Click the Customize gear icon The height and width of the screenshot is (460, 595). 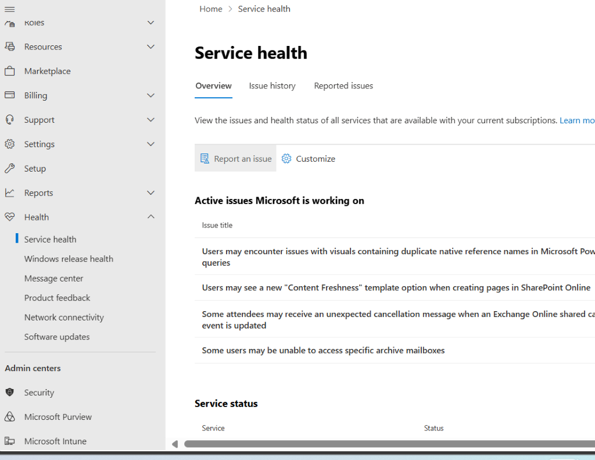[286, 158]
